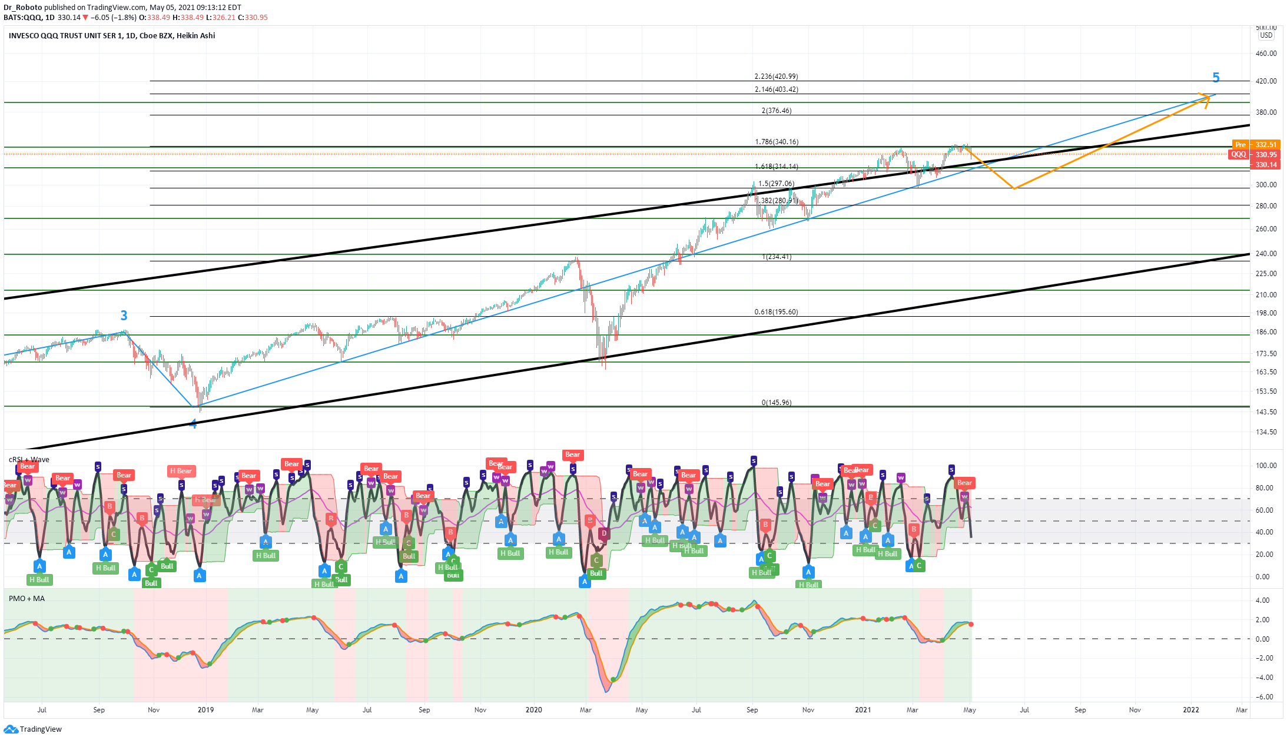This screenshot has width=1287, height=740.
Task: Select the 1(234.41) Fibonacci level label
Action: click(x=776, y=257)
